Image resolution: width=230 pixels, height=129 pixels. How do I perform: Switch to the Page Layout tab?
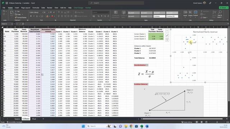pyautogui.click(x=26, y=8)
